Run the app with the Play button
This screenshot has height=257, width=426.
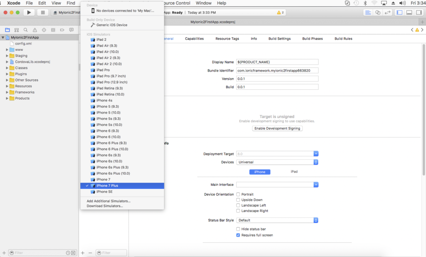(x=29, y=12)
